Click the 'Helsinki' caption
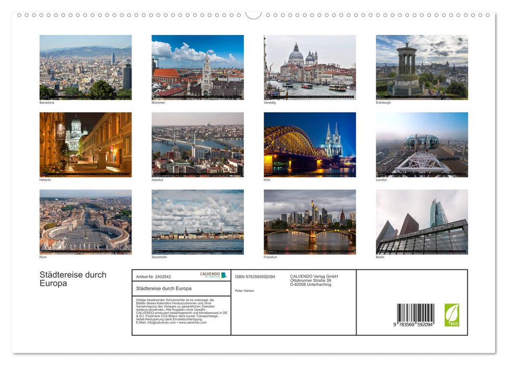The image size is (507, 365). coord(45,179)
